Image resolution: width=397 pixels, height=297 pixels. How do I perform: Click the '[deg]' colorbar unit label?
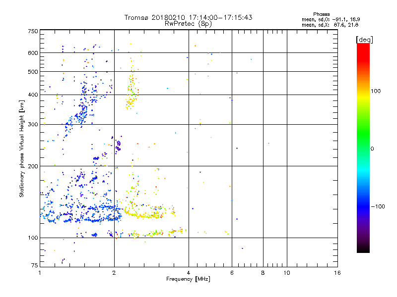click(364, 40)
